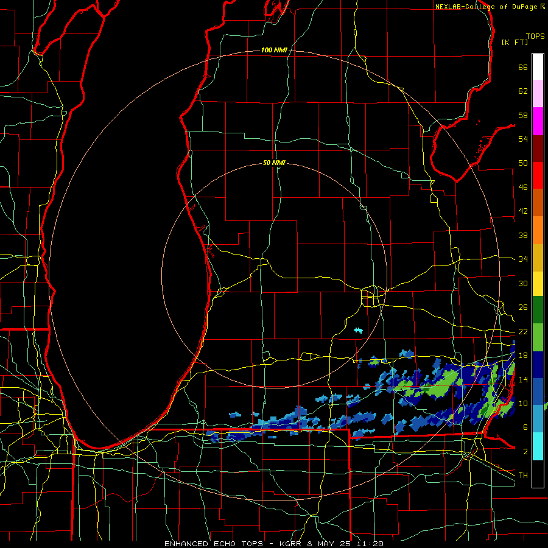Click the orange 42 kft legend swatch
The width and height of the screenshot is (548, 548).
click(x=538, y=230)
